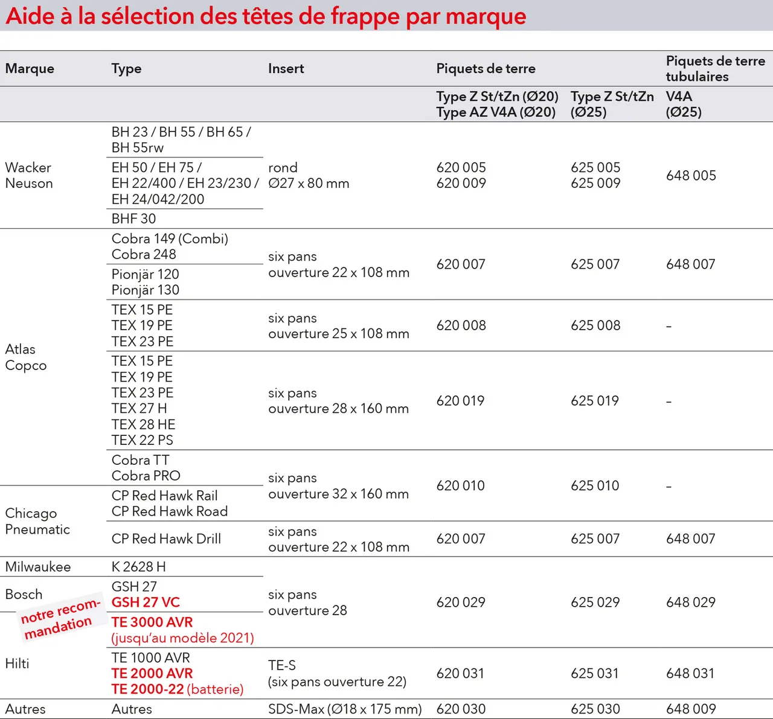
Task: Click the Piquets de terre tubulaires header
Action: tap(715, 69)
